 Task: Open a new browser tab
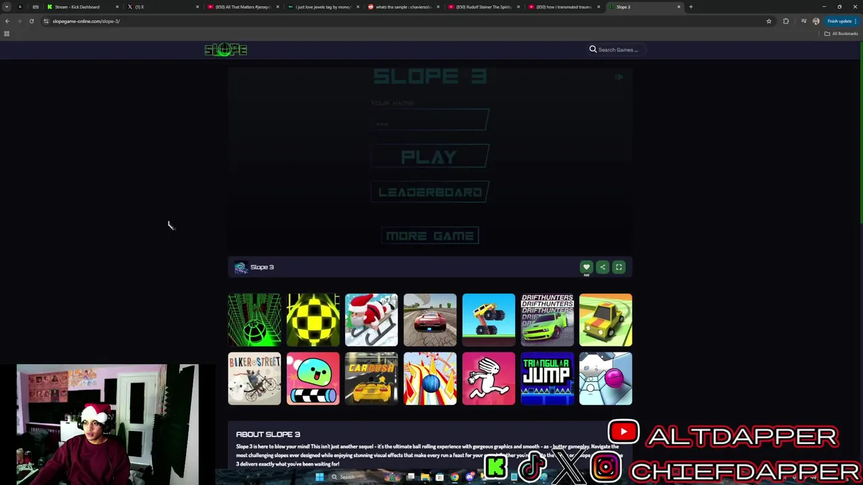[691, 7]
